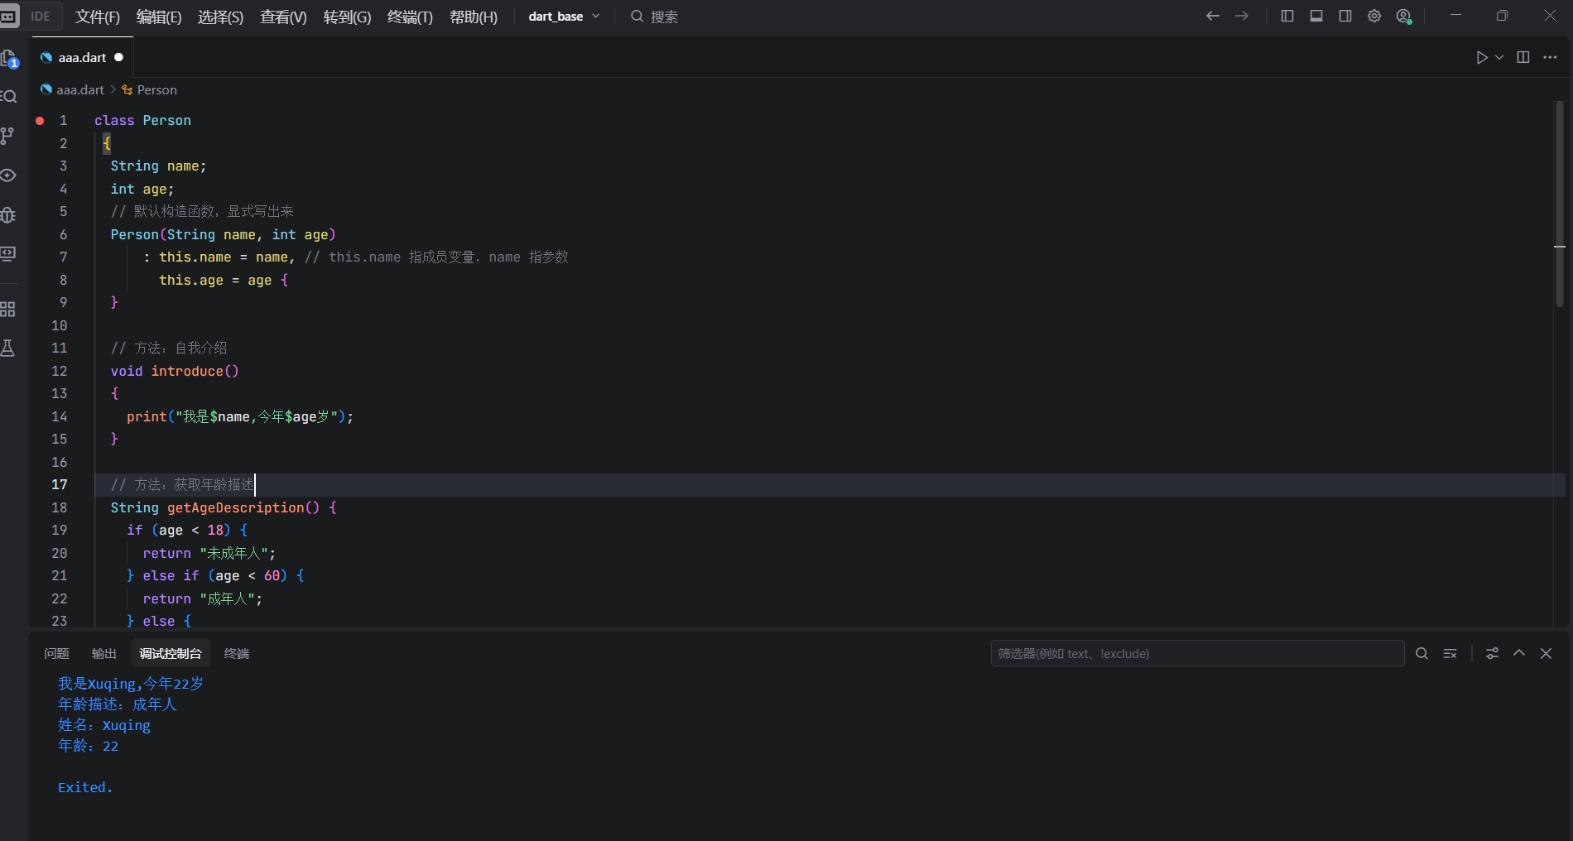Go back with the left arrow

(1213, 16)
